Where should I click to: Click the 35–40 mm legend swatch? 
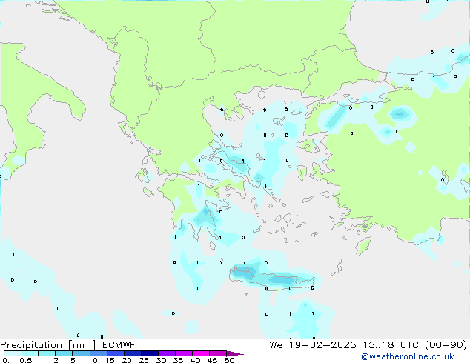[184, 353]
